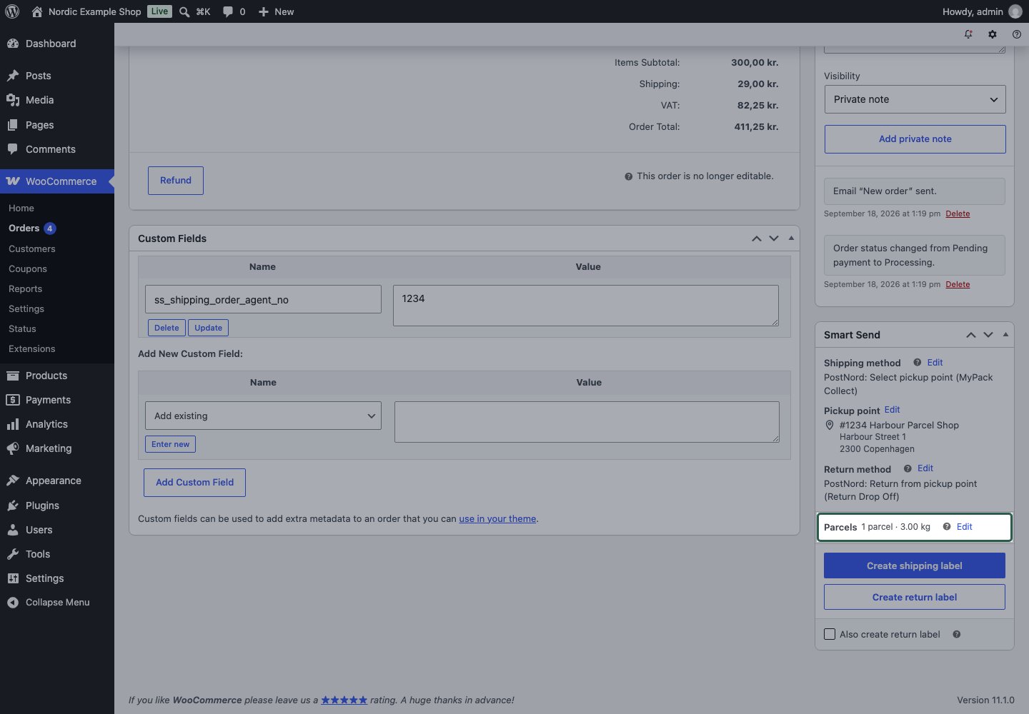Viewport: 1029px width, 714px height.
Task: Move Custom Fields panel up
Action: coord(756,238)
